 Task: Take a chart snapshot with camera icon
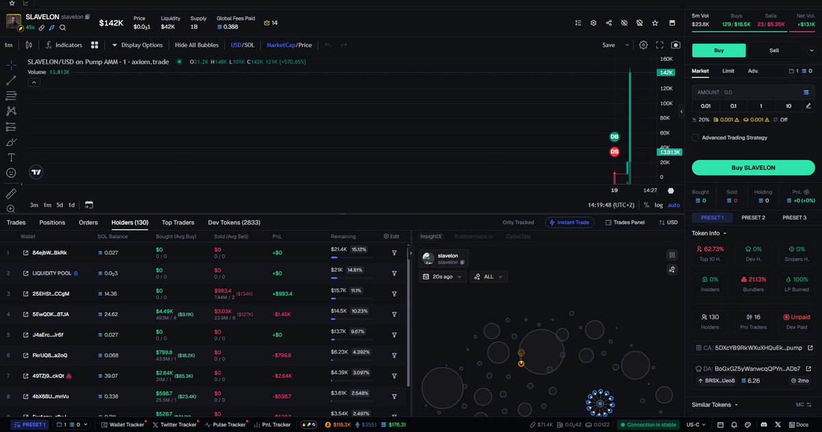point(676,45)
